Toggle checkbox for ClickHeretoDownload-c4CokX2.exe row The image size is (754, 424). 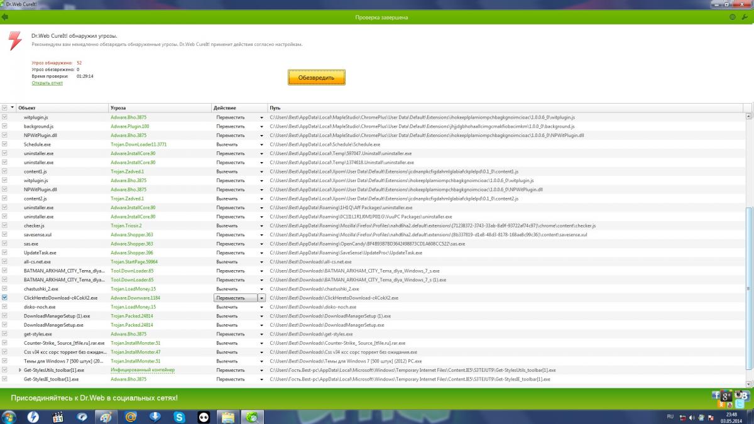(4, 298)
